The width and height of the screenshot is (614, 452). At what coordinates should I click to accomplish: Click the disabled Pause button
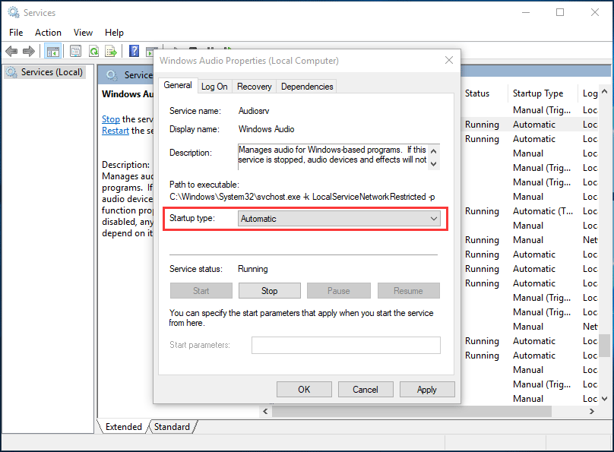[x=338, y=291]
